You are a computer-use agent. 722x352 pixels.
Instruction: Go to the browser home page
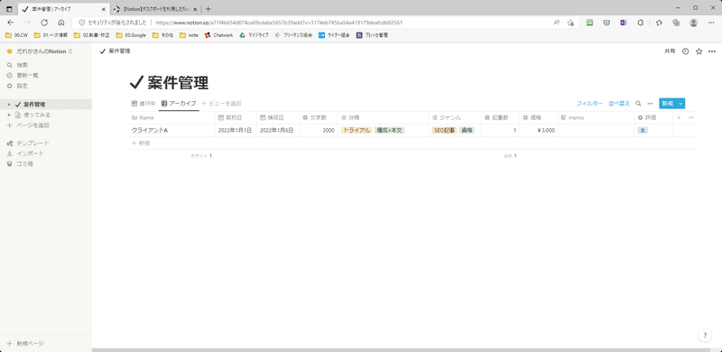pos(61,23)
